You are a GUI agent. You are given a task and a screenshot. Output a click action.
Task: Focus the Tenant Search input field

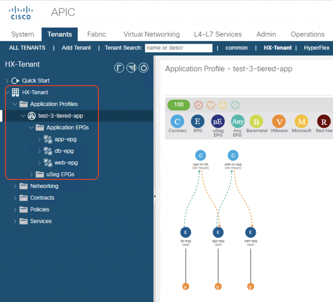(179, 48)
